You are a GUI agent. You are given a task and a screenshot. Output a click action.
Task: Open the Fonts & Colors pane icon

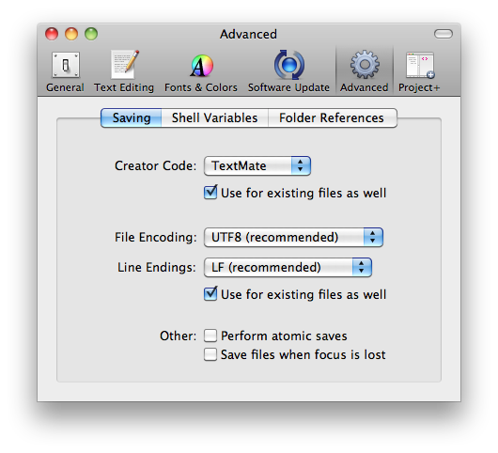tap(201, 66)
